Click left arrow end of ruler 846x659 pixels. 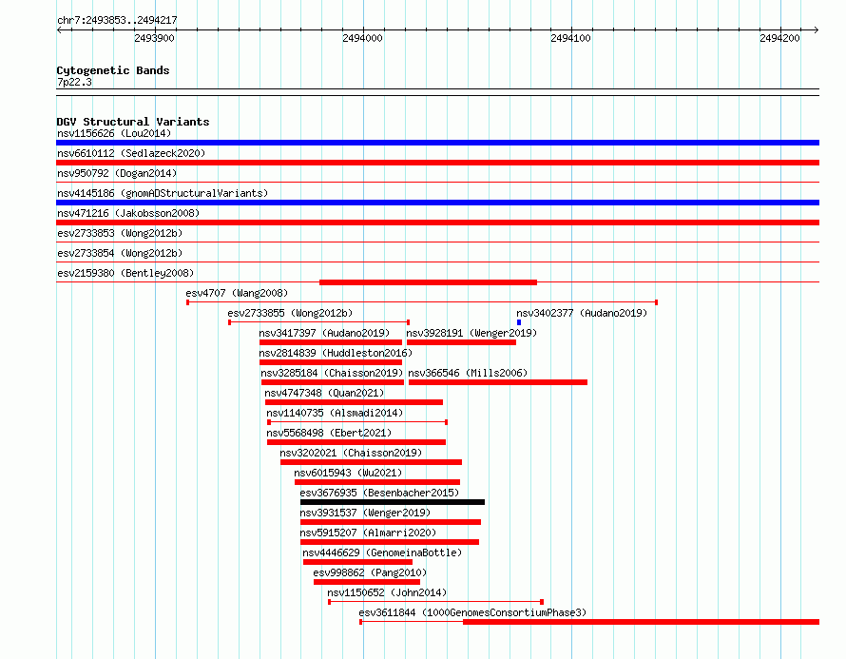point(59,29)
